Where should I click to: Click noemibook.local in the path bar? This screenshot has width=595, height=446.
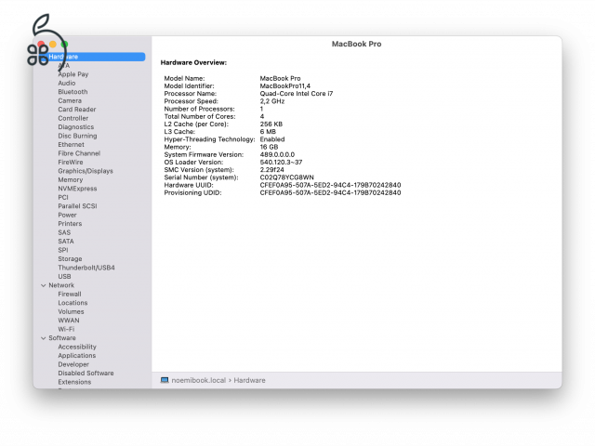[199, 380]
